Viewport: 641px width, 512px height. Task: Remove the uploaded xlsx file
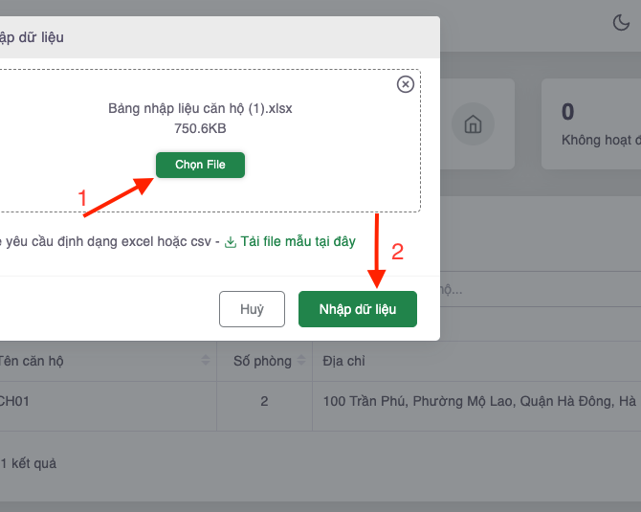(x=406, y=84)
